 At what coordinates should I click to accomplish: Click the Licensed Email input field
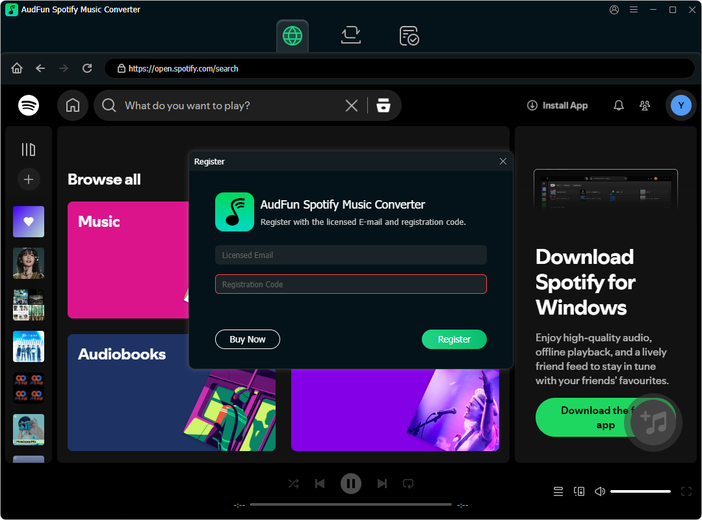[x=351, y=255]
